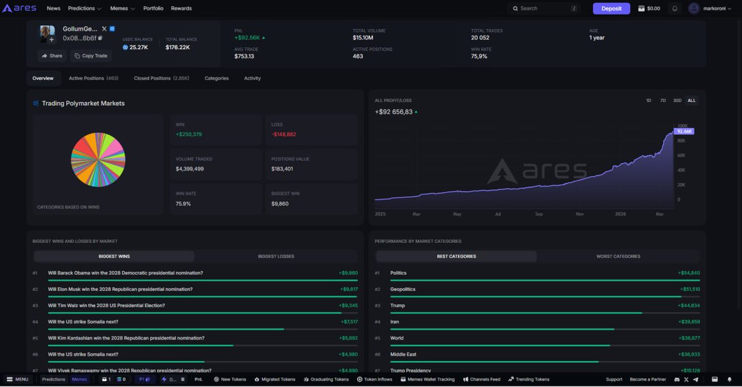Image resolution: width=742 pixels, height=387 pixels.
Task: Open the PnL item in the bottom bar
Action: pyautogui.click(x=198, y=380)
